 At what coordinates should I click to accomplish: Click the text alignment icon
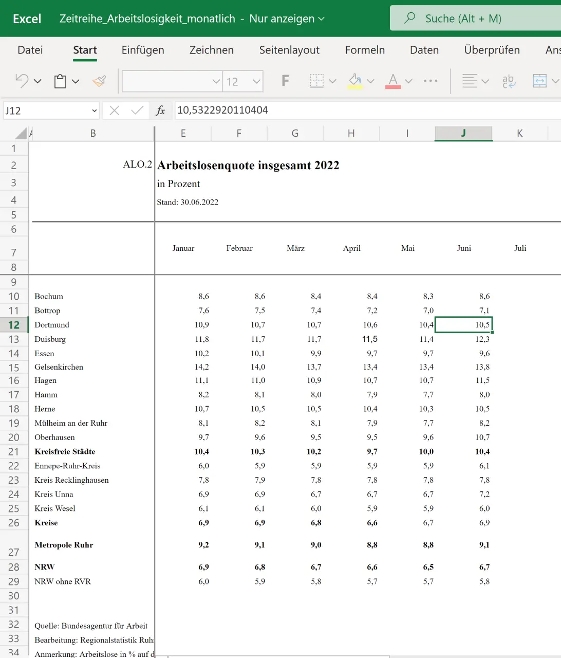(x=470, y=81)
